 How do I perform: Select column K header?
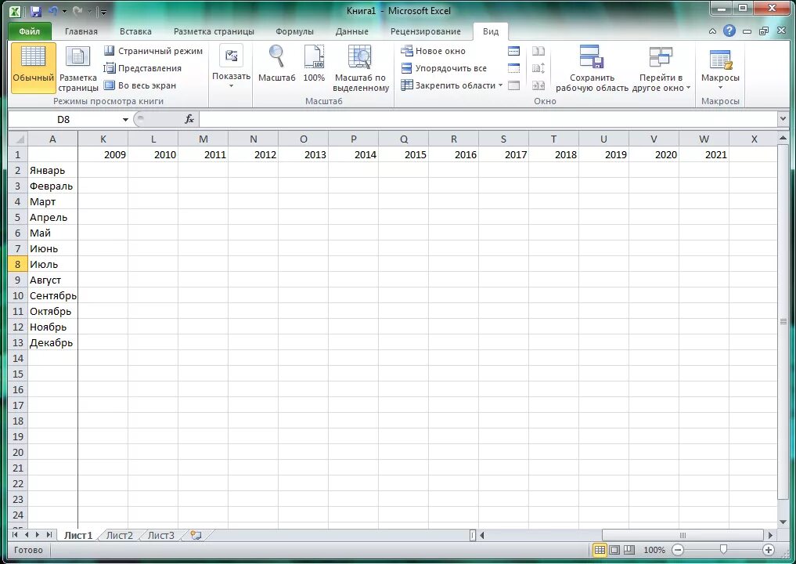(x=103, y=139)
